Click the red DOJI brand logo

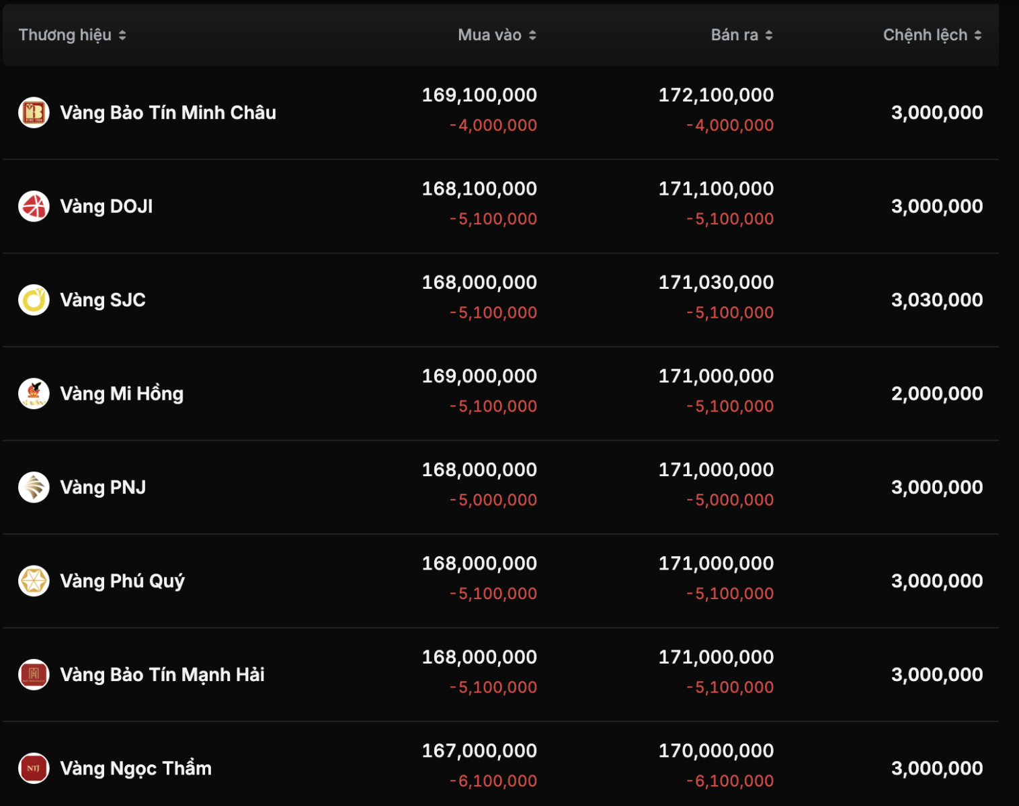tap(34, 206)
